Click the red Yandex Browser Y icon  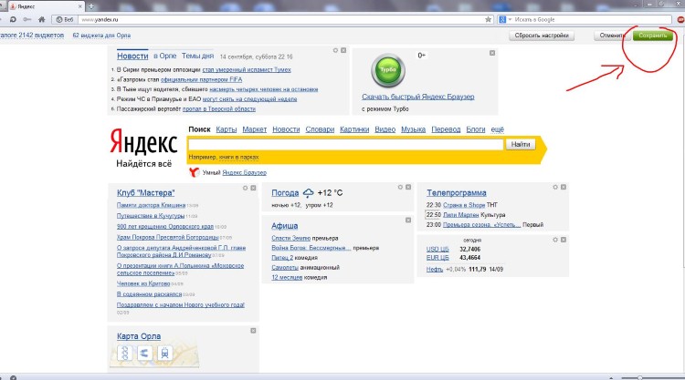click(x=194, y=172)
